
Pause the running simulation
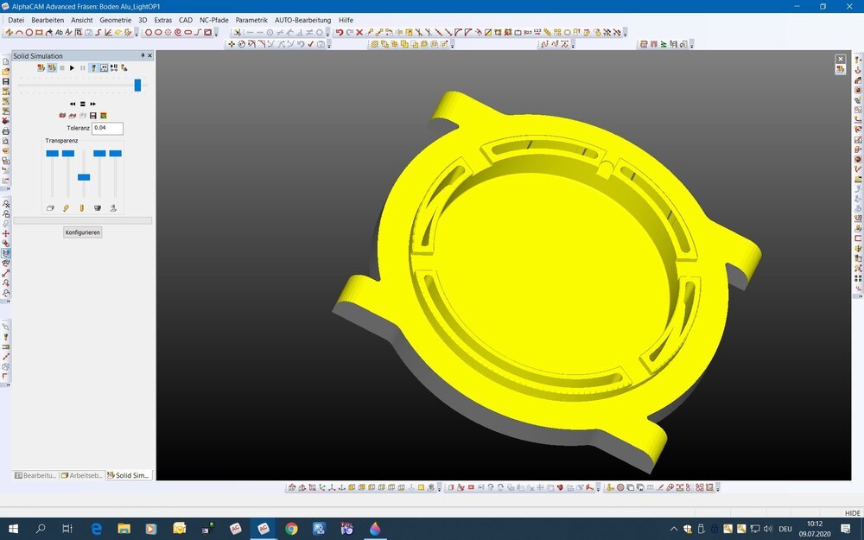pos(82,67)
